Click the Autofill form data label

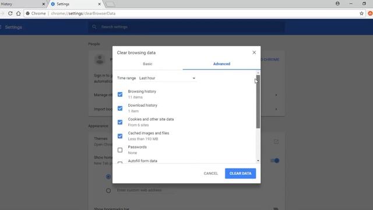[x=142, y=161]
